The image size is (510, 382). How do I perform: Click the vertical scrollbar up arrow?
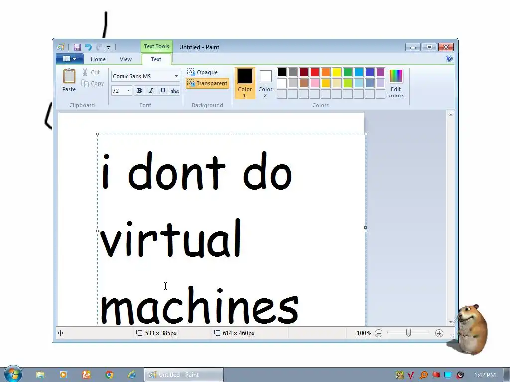click(x=451, y=115)
